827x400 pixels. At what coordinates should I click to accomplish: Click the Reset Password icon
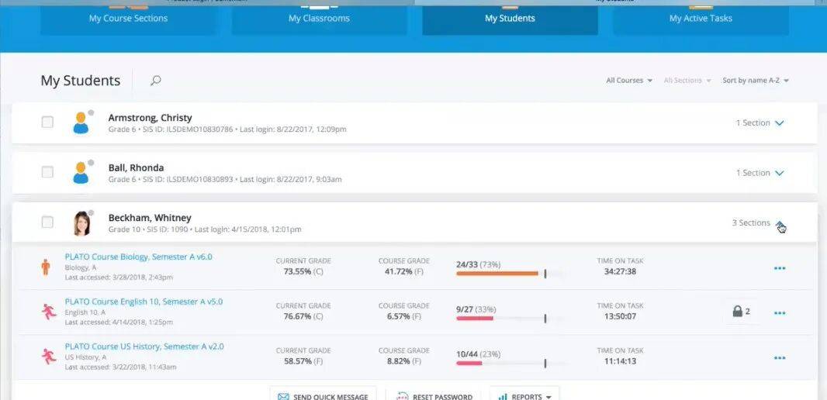(403, 396)
